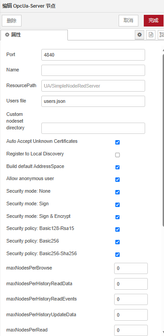Uncheck Security mode: None

(x=117, y=192)
